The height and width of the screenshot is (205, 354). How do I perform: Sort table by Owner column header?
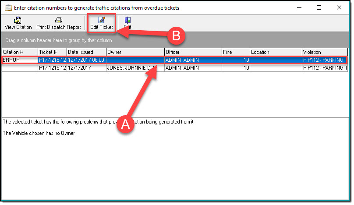135,52
